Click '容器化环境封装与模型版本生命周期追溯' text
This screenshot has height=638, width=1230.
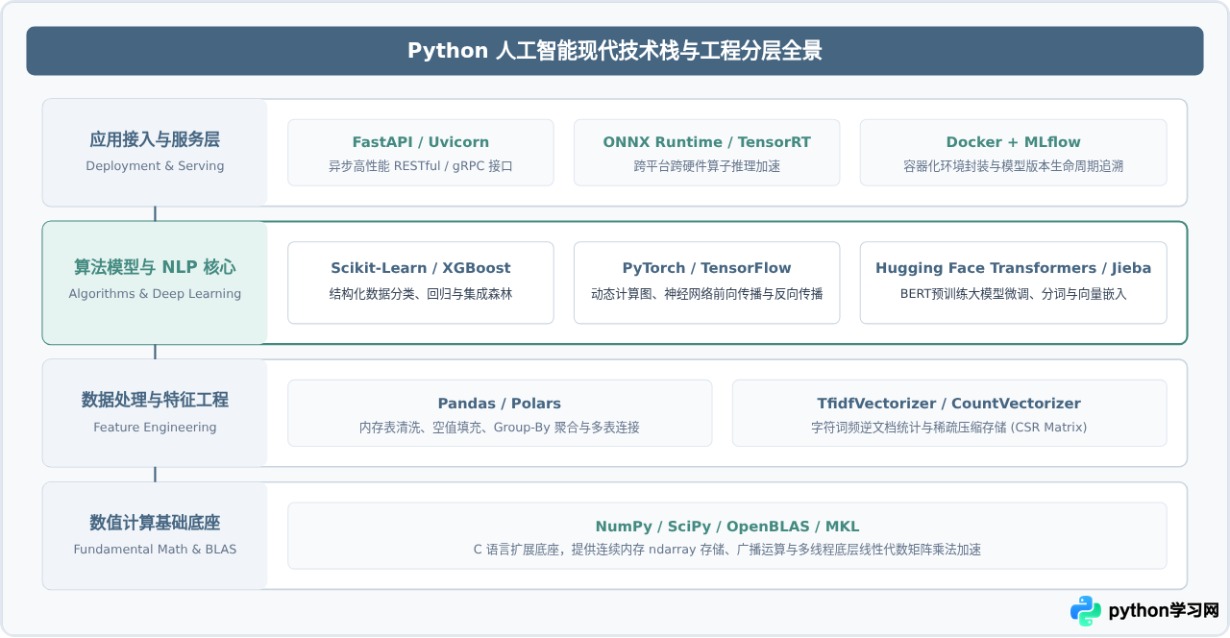pos(1014,166)
